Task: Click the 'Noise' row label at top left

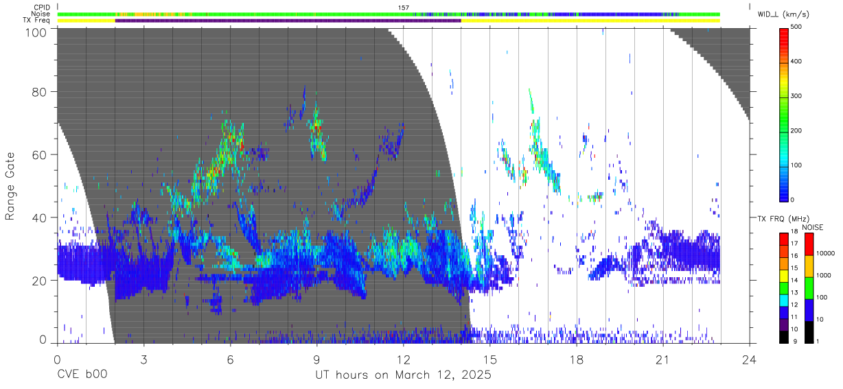Action: (x=41, y=14)
